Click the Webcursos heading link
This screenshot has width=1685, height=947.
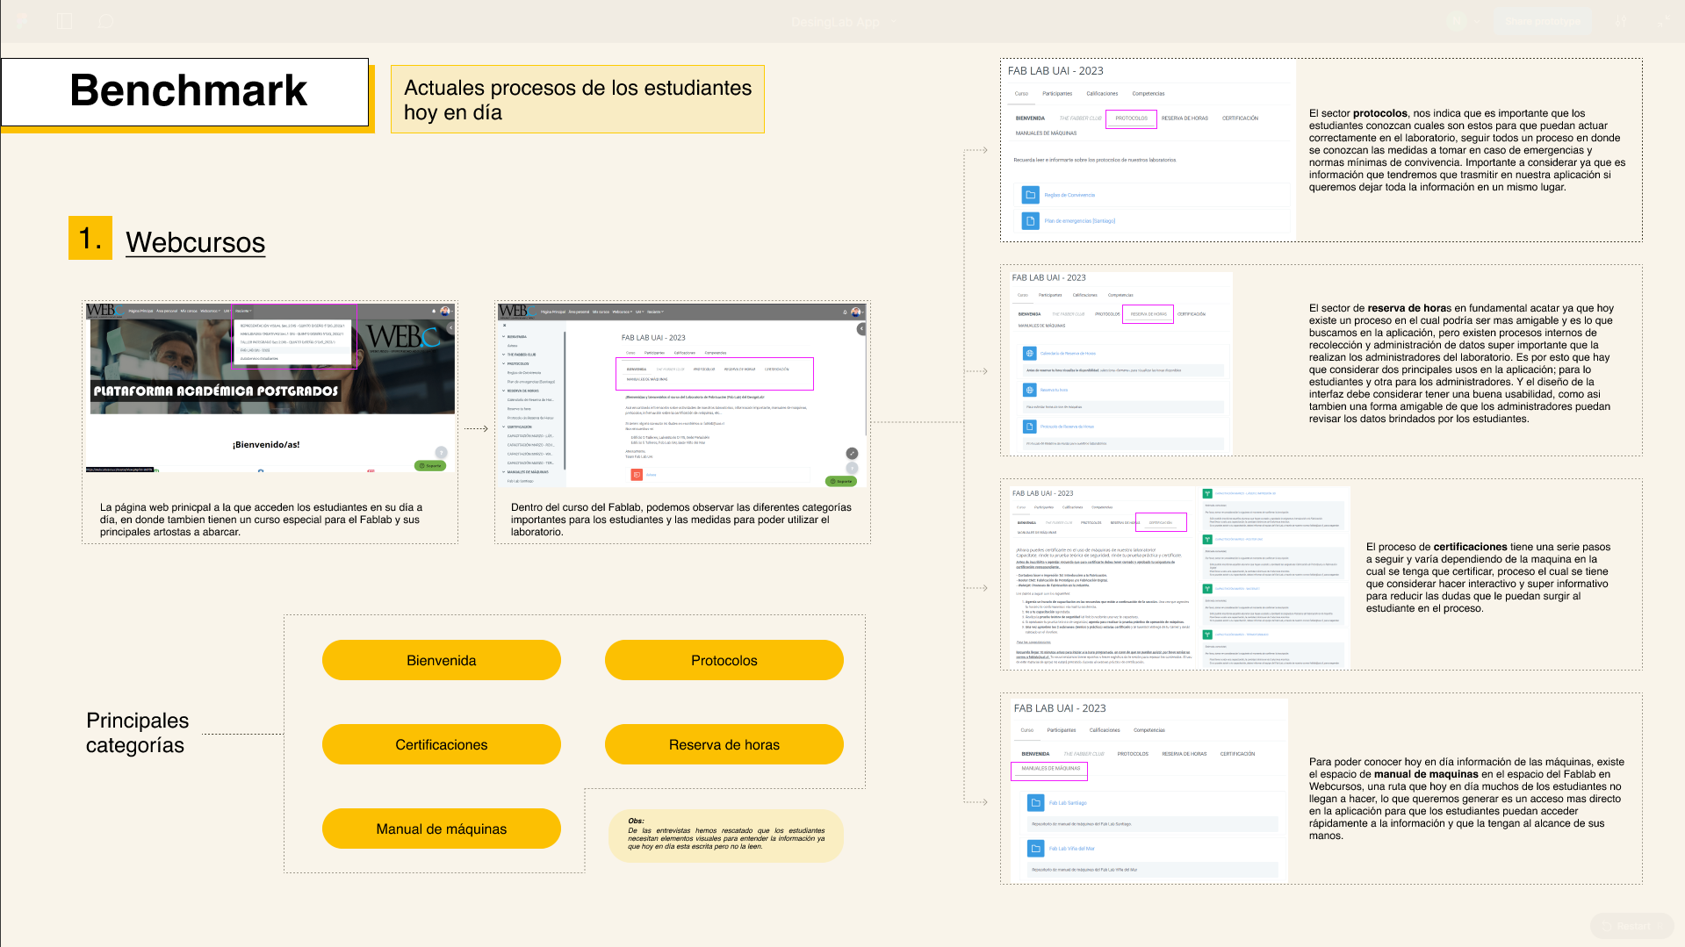click(195, 242)
